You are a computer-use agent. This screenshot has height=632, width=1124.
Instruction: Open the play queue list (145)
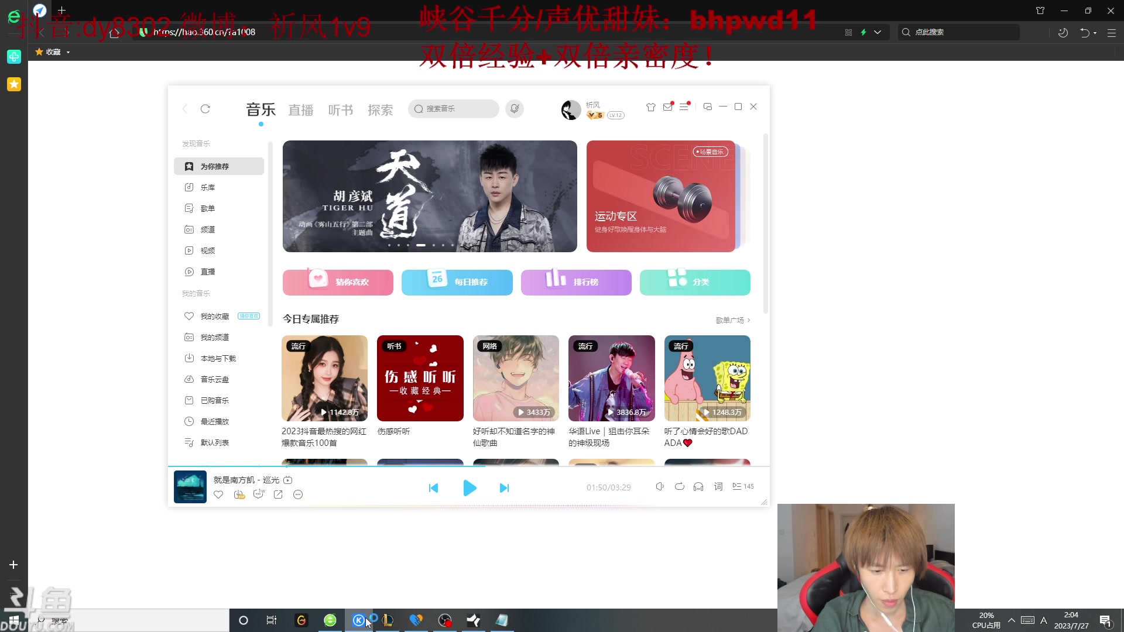743,487
